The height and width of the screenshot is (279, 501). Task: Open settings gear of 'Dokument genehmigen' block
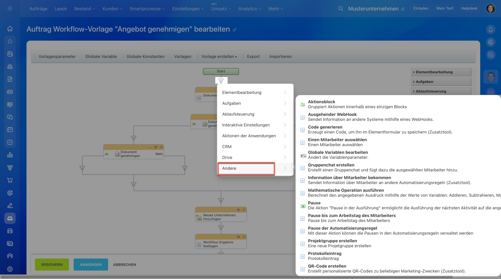[x=155, y=147]
